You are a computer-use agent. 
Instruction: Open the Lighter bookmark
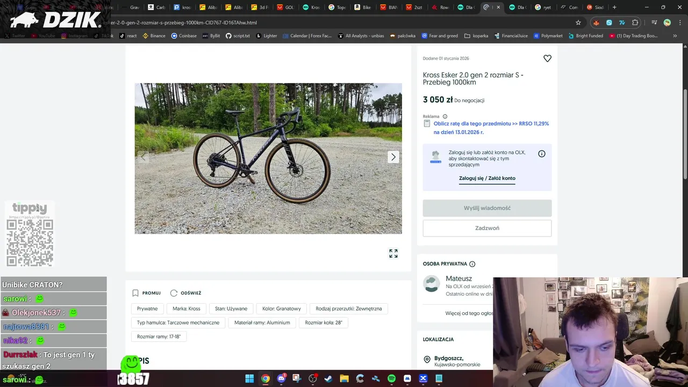267,35
